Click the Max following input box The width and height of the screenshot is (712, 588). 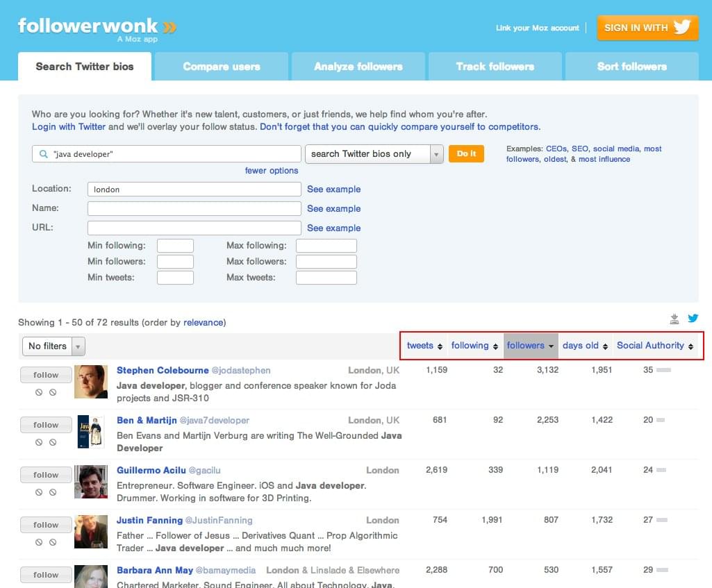[326, 246]
